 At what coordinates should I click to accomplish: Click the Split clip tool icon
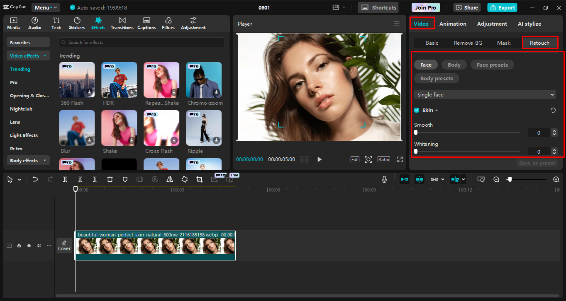coord(65,179)
